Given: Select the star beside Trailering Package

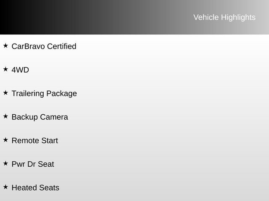Looking at the screenshot, I should pos(5,93).
